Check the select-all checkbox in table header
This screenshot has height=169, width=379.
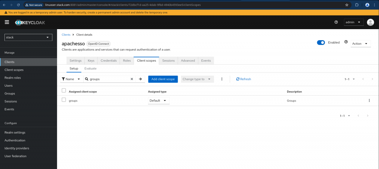tap(64, 90)
